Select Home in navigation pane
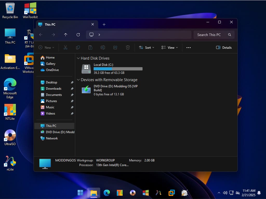 tap(54, 58)
